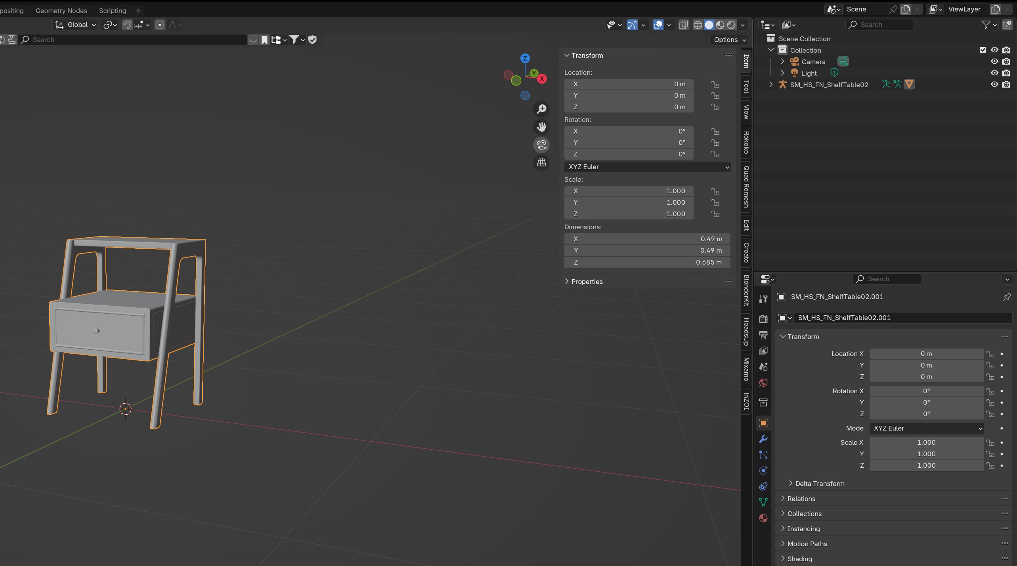Switch to the Scripting workspace
The image size is (1017, 566).
[x=113, y=11]
